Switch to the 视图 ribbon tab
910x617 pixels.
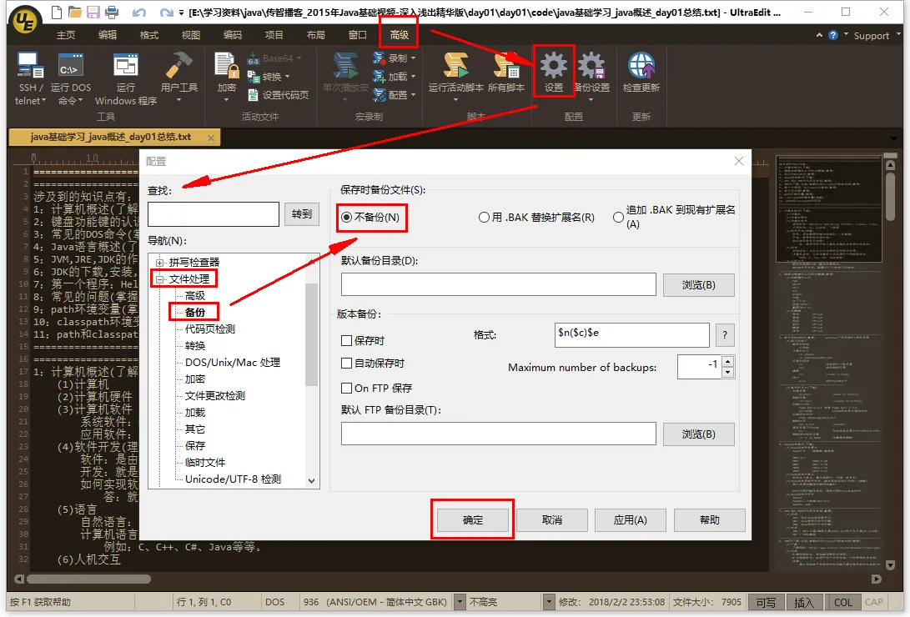point(191,35)
